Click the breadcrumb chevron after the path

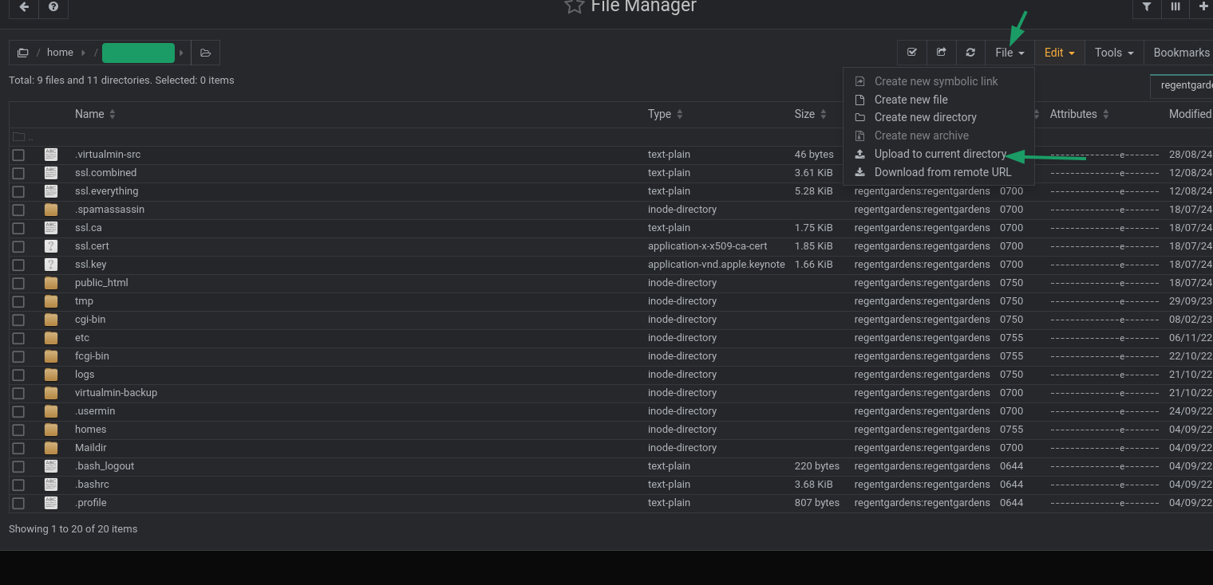181,52
